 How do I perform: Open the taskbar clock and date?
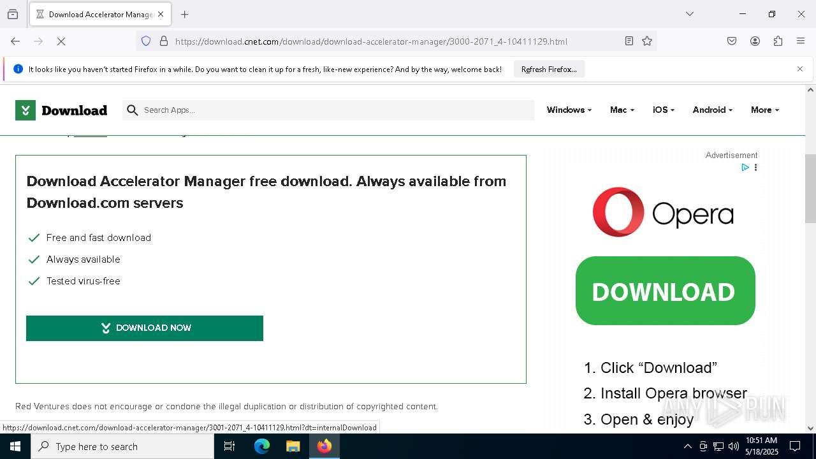pos(761,446)
